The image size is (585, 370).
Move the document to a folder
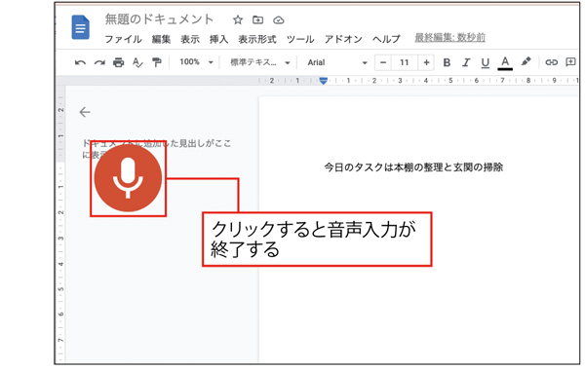coord(257,19)
